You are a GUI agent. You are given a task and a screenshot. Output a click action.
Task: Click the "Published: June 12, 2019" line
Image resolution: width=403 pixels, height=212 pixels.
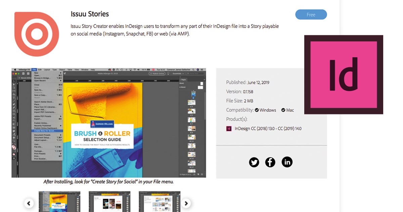(x=248, y=82)
